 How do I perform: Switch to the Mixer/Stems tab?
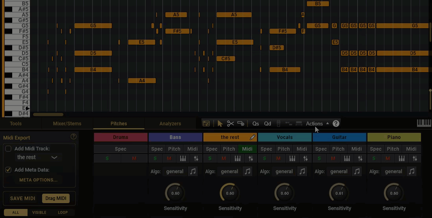click(x=67, y=124)
